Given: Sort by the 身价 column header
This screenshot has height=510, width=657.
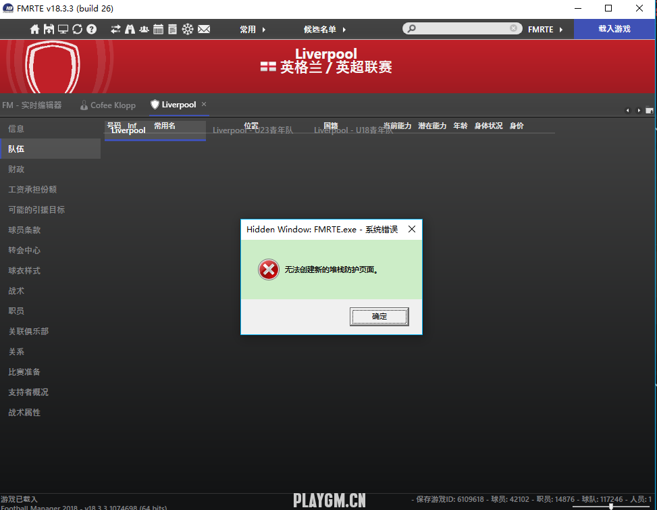Looking at the screenshot, I should pos(516,126).
